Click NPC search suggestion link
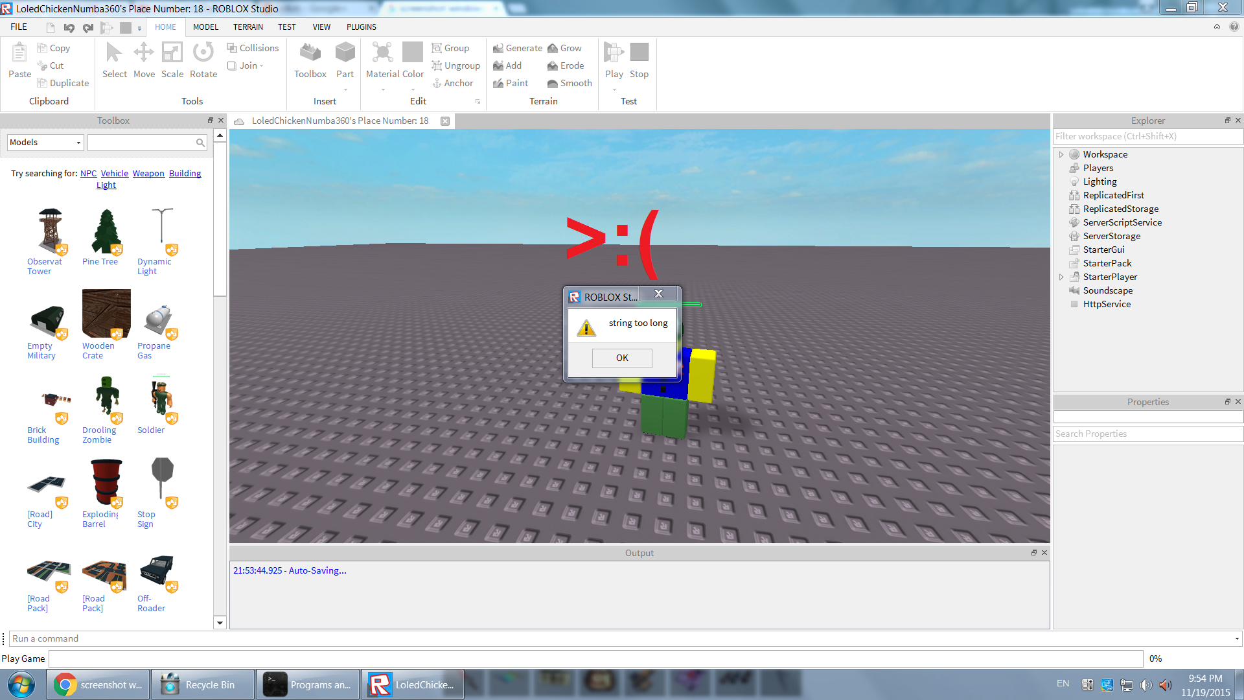This screenshot has height=700, width=1244. tap(87, 172)
